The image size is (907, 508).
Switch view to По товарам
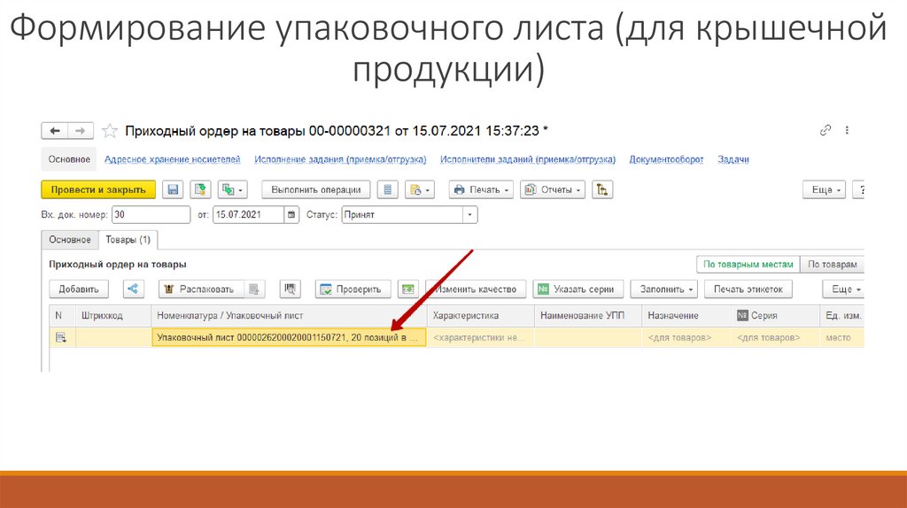point(832,265)
